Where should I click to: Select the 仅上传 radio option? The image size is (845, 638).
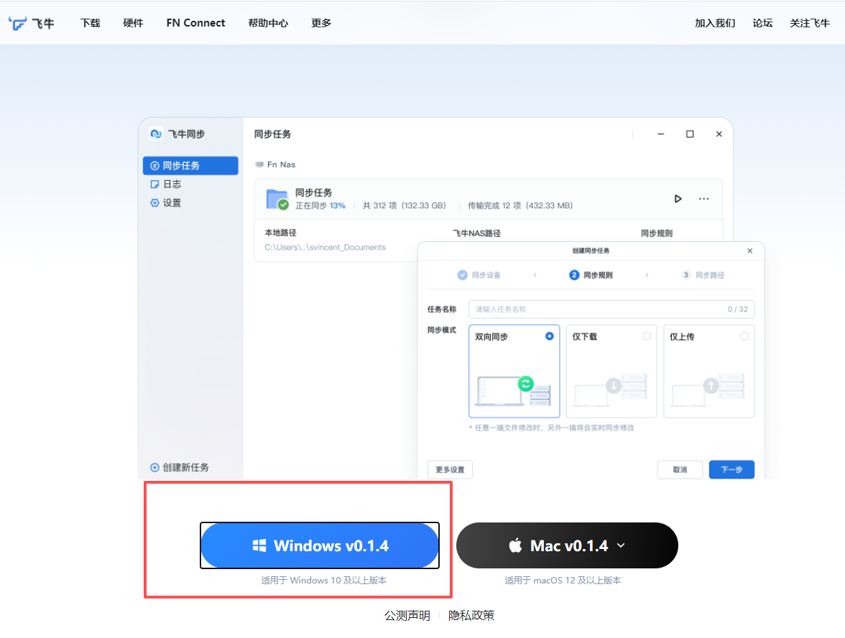click(744, 336)
